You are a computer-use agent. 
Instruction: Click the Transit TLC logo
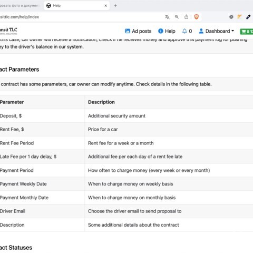(8, 31)
